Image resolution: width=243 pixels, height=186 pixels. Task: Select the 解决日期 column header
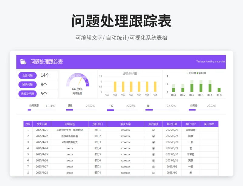[x=172, y=124]
